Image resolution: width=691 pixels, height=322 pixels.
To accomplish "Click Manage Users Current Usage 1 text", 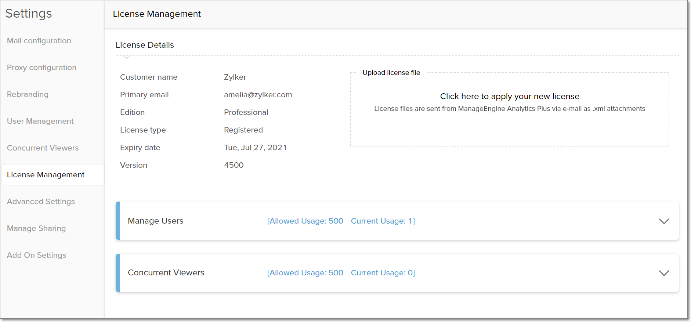I will [x=383, y=221].
